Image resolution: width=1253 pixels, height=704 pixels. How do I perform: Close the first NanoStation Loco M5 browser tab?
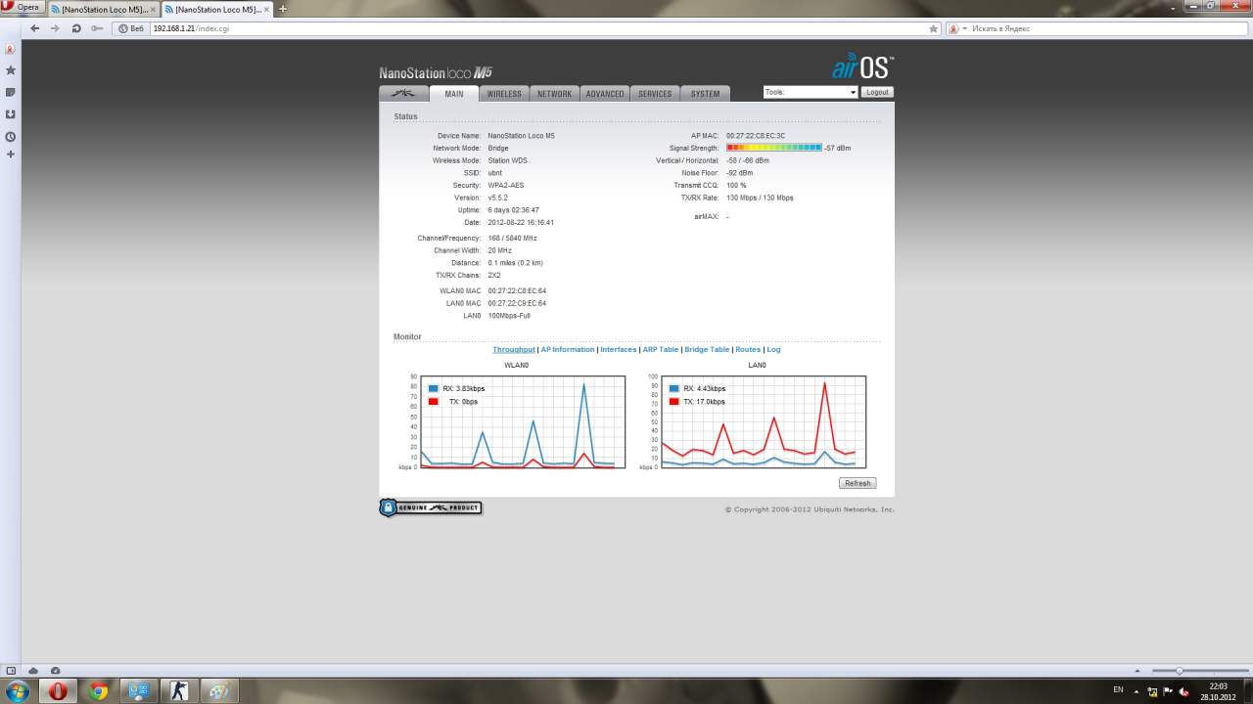coord(153,9)
